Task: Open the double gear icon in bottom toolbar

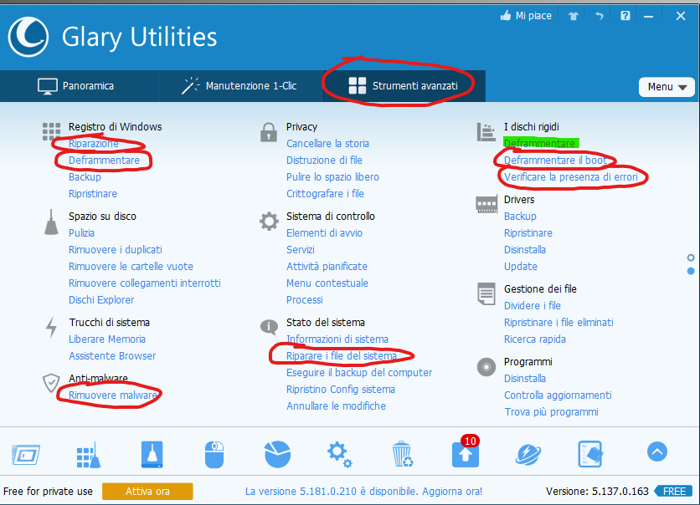Action: pyautogui.click(x=340, y=455)
